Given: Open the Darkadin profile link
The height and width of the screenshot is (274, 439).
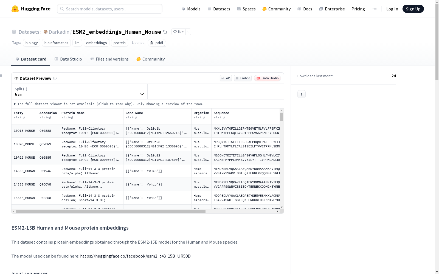Looking at the screenshot, I should click(59, 32).
